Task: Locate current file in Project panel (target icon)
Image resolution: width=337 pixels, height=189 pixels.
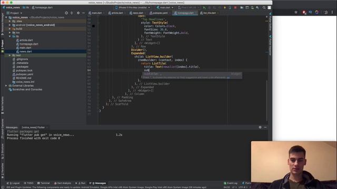Action: (66, 13)
